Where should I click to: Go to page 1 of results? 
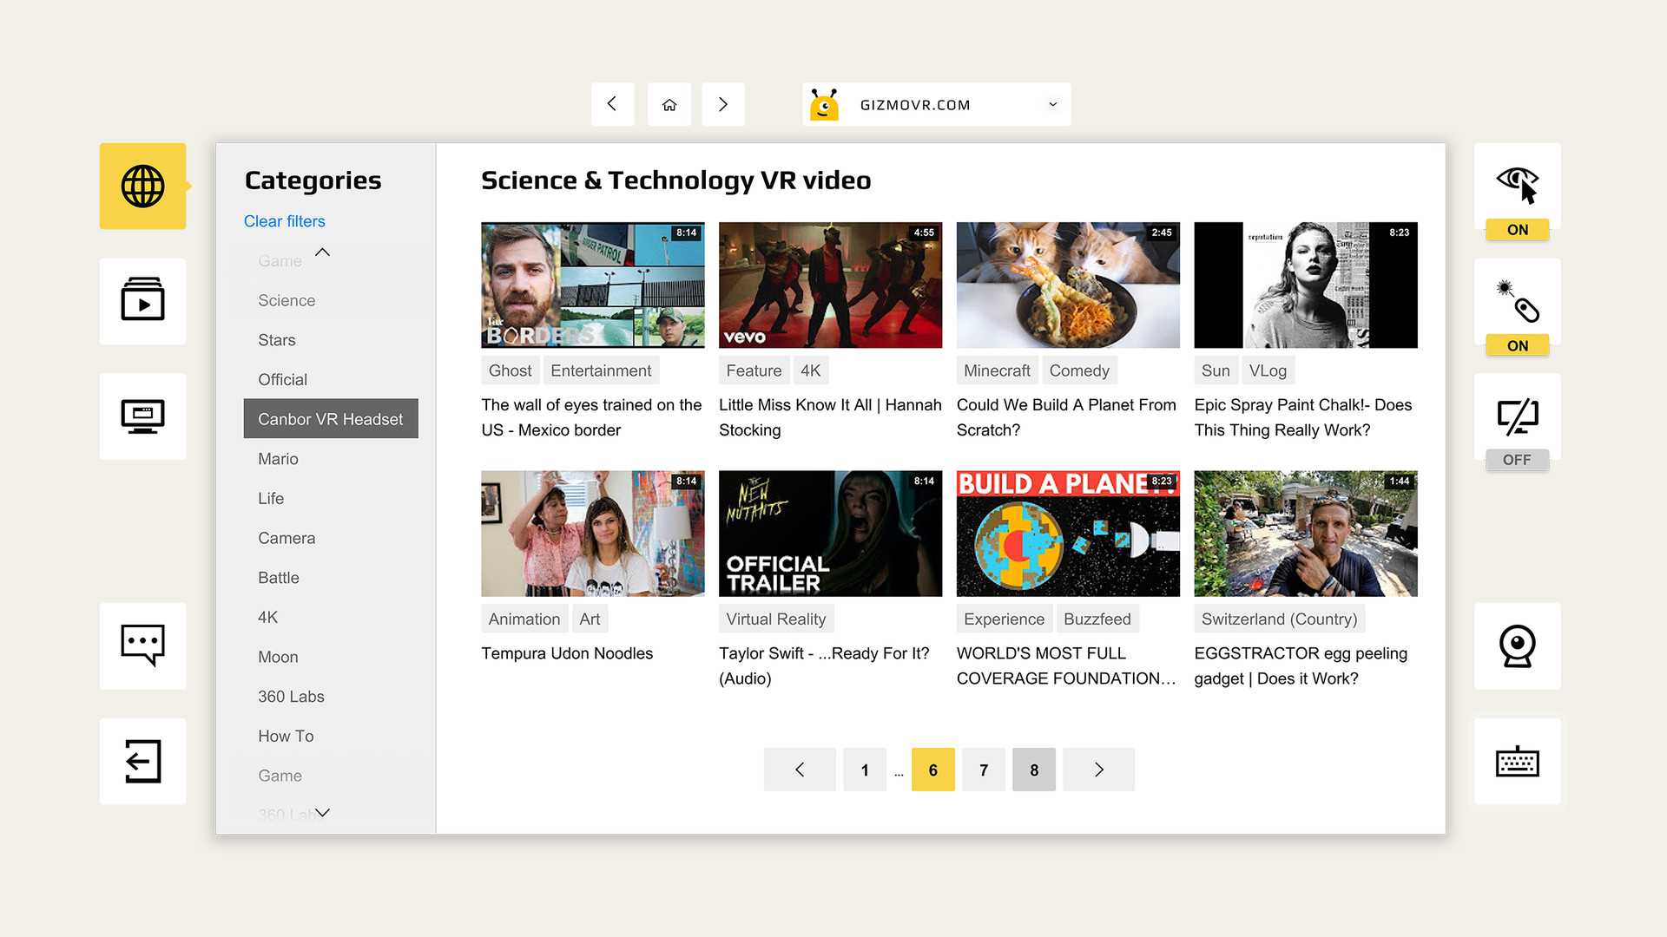pyautogui.click(x=865, y=770)
